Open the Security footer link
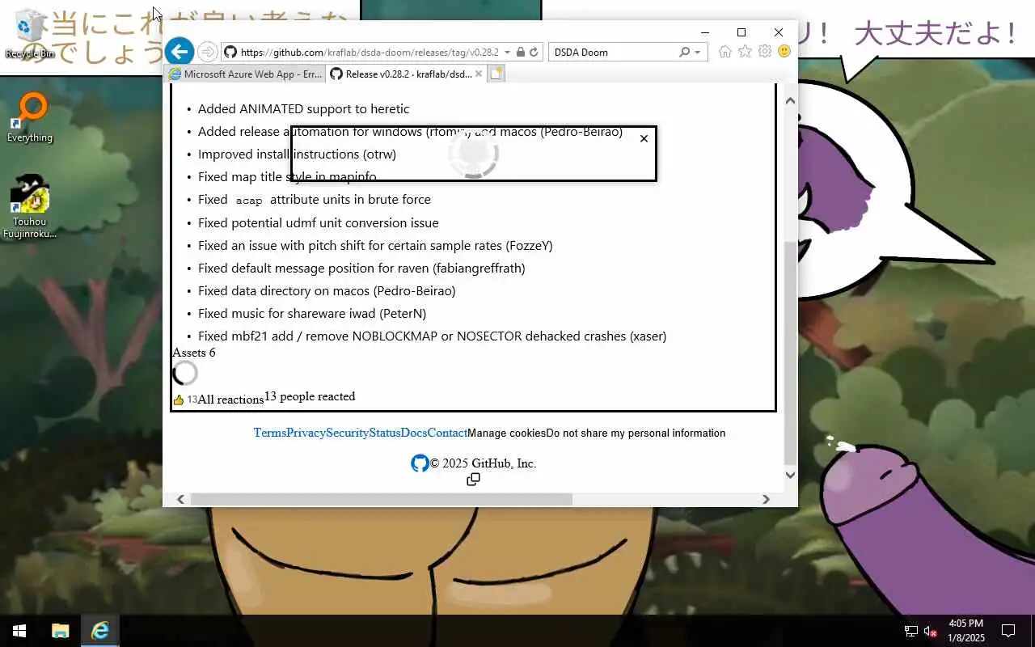This screenshot has height=647, width=1035. (347, 433)
